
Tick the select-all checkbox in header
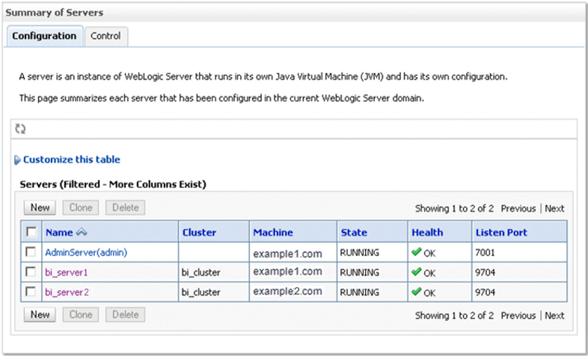31,232
